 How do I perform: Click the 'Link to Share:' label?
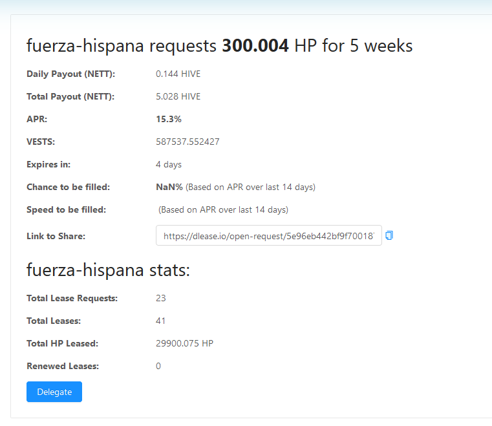tap(56, 236)
